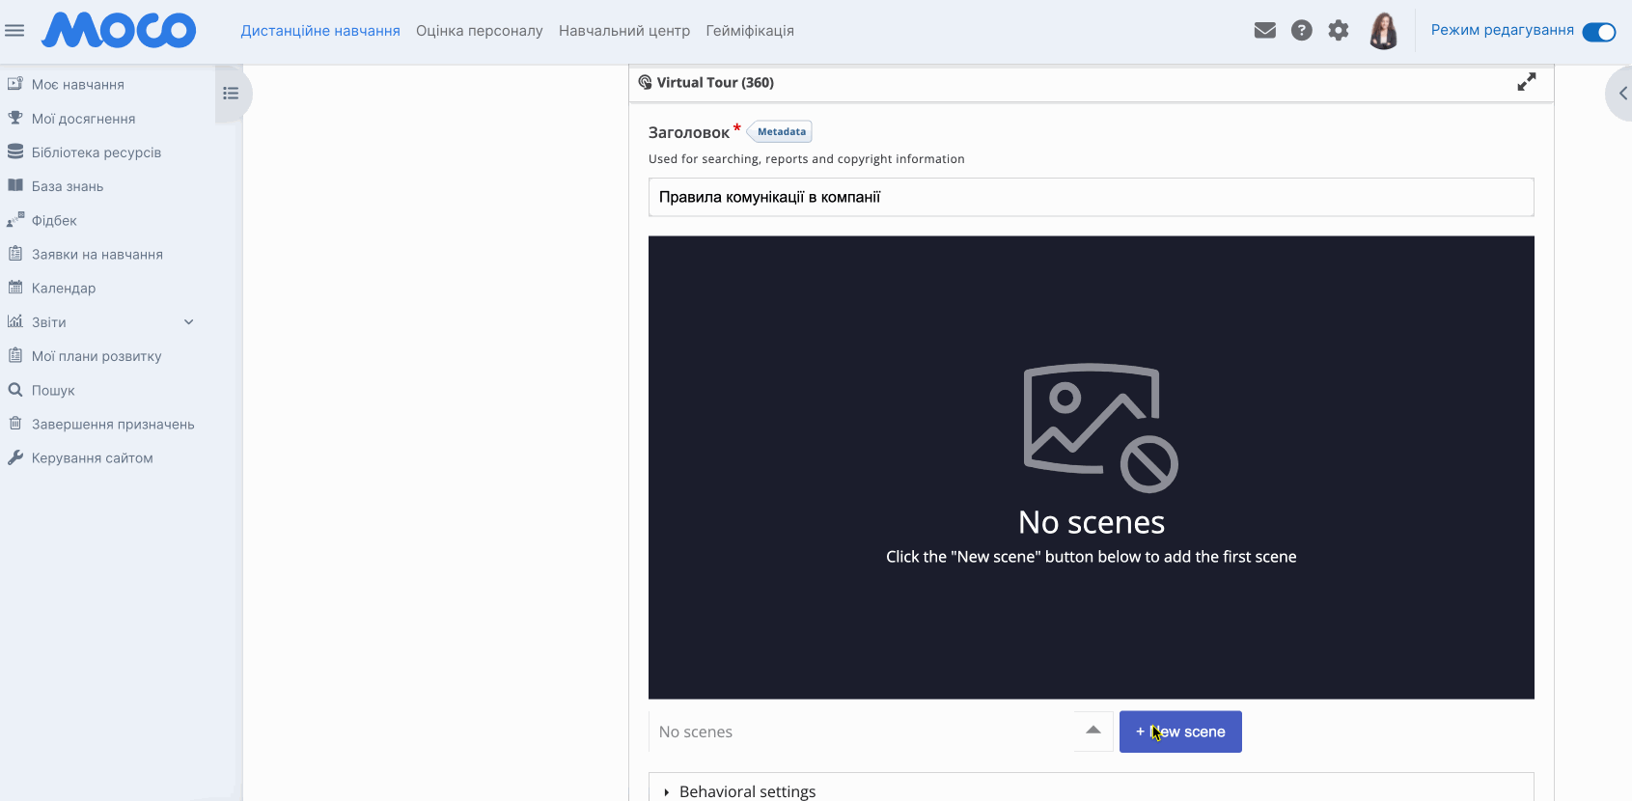
Task: Toggle the course index list drawer
Action: 231,94
